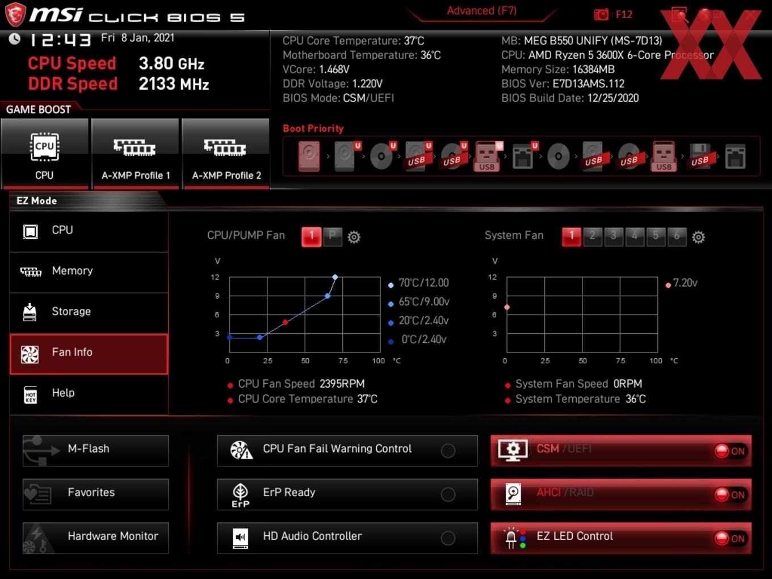772x579 pixels.
Task: Click the BIOS Ver E7D13AMS.112 text
Action: [563, 83]
